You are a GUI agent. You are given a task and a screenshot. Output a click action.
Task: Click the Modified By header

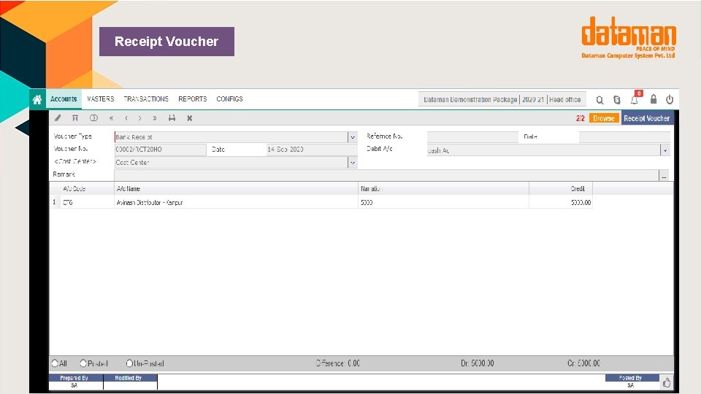click(x=129, y=378)
